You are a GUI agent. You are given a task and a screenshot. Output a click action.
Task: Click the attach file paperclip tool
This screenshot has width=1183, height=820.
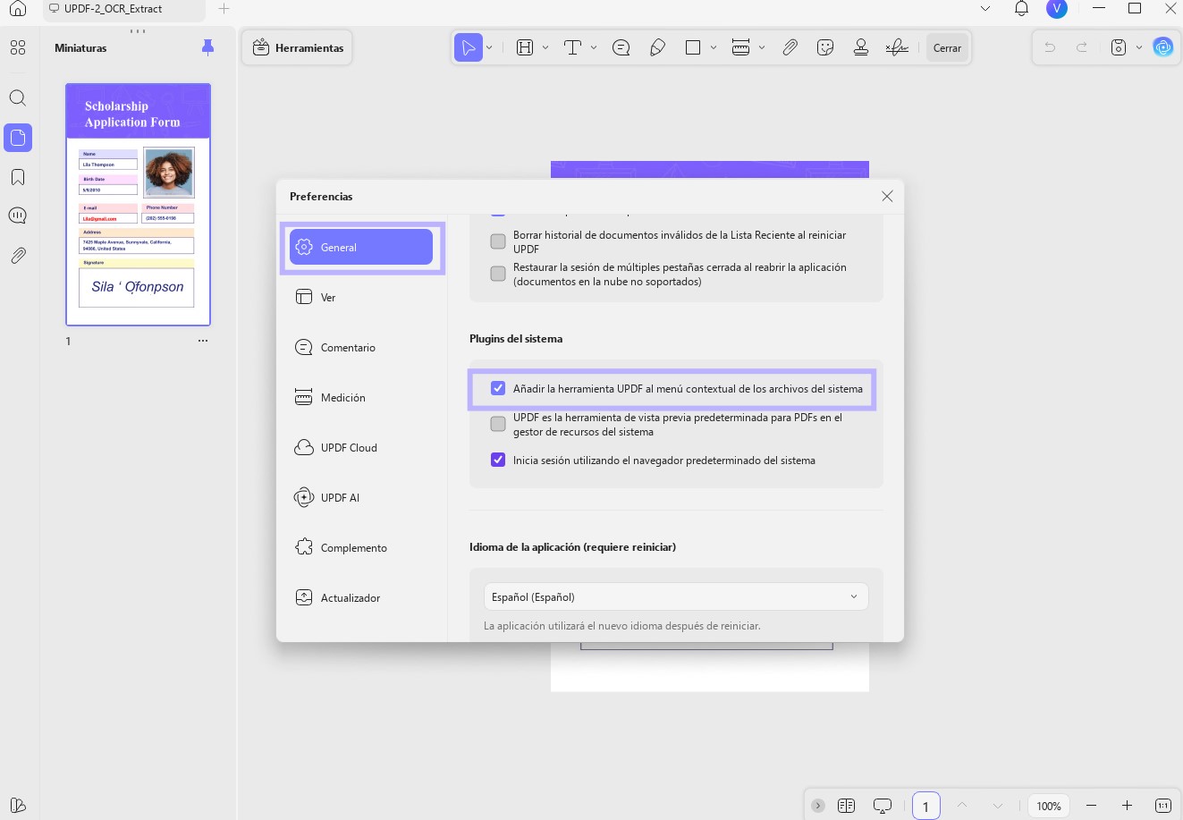(790, 48)
